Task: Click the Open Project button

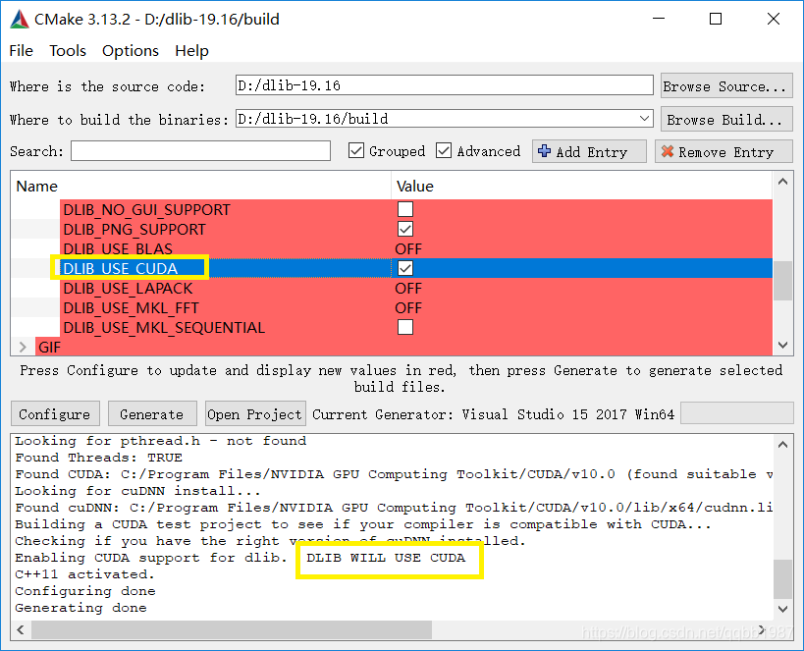Action: click(x=254, y=413)
